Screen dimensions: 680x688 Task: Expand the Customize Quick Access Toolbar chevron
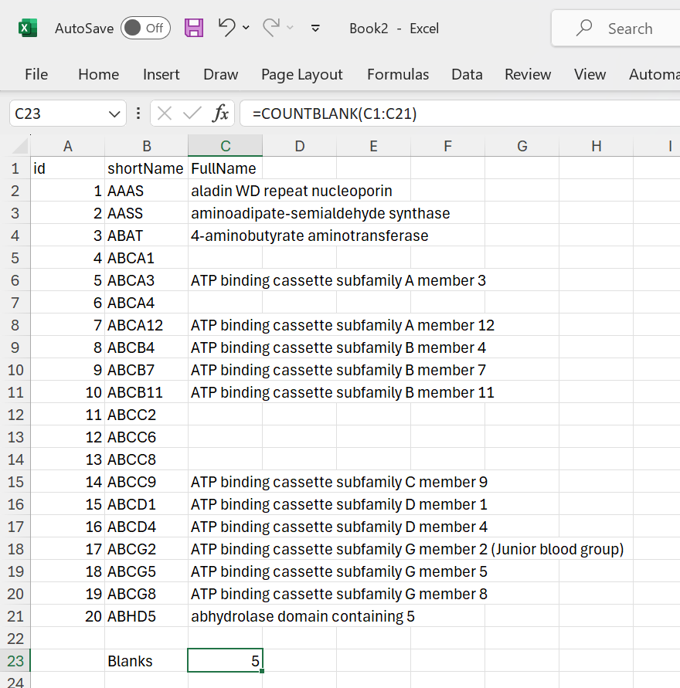[315, 28]
